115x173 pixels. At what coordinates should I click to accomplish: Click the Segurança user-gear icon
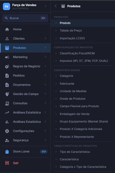(x=7, y=140)
